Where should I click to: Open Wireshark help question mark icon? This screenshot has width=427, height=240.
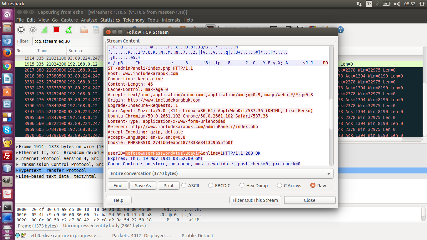(340, 30)
